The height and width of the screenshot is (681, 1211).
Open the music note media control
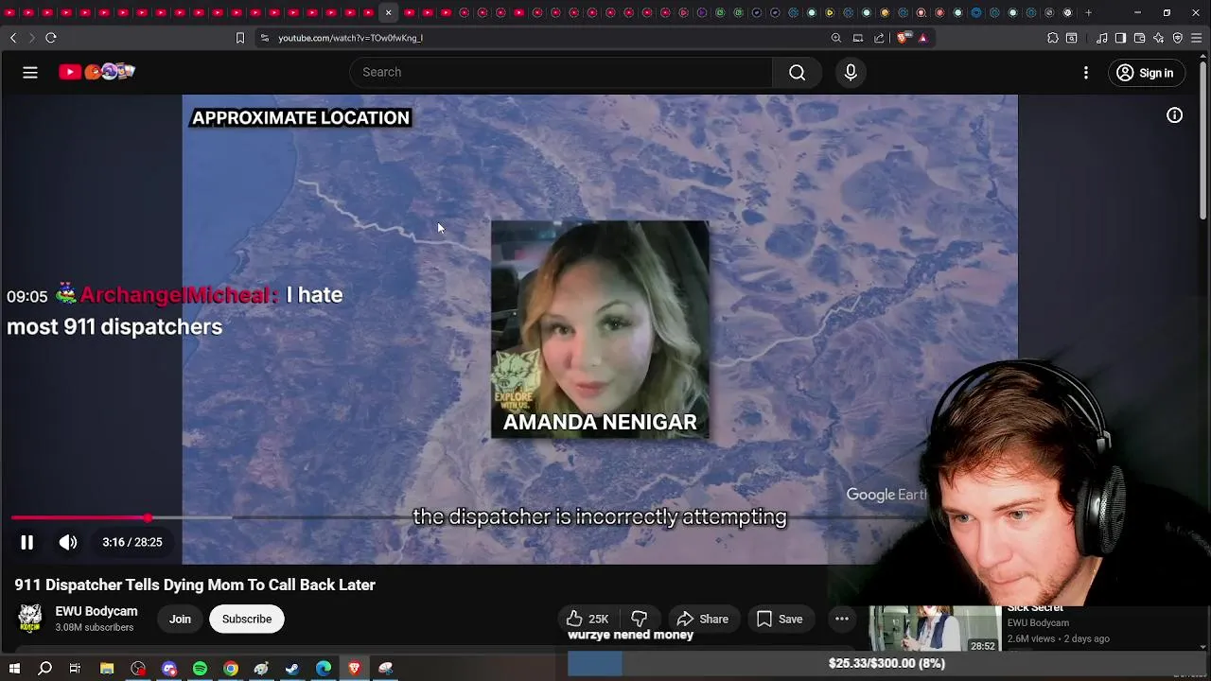coord(1102,38)
